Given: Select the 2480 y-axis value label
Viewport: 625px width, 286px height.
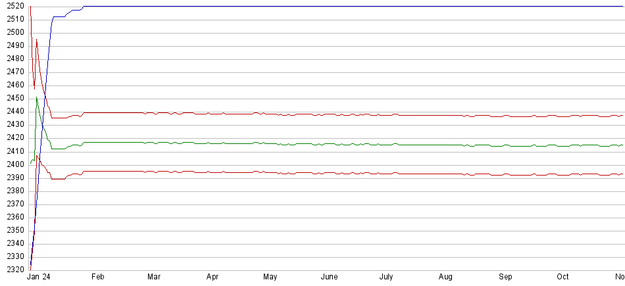Looking at the screenshot, I should 13,59.
